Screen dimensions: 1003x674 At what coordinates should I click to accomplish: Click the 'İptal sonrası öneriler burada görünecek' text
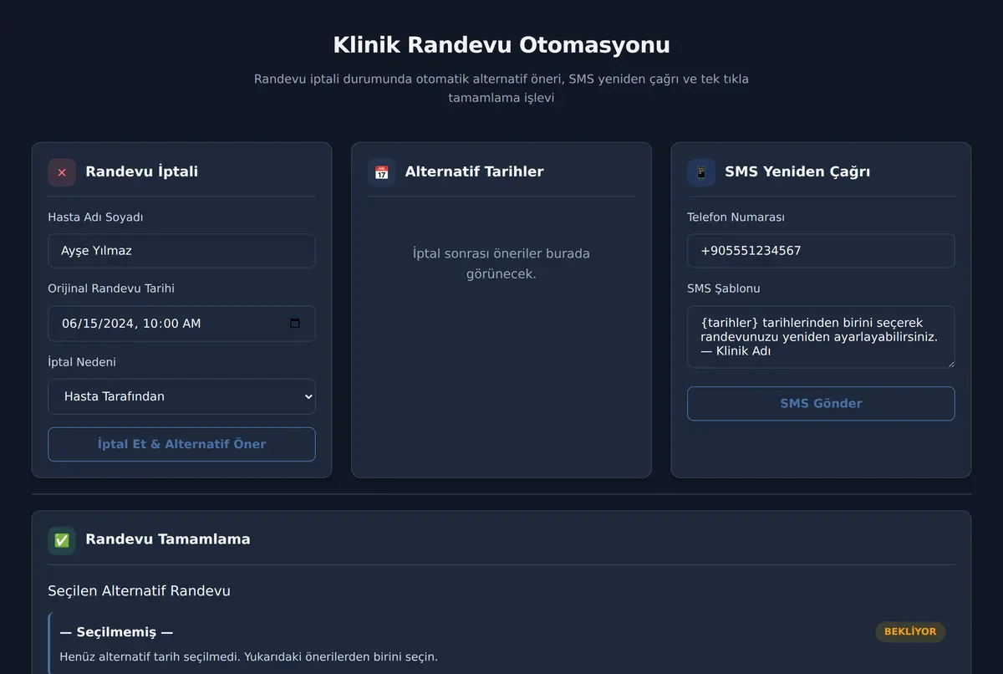tap(501, 263)
